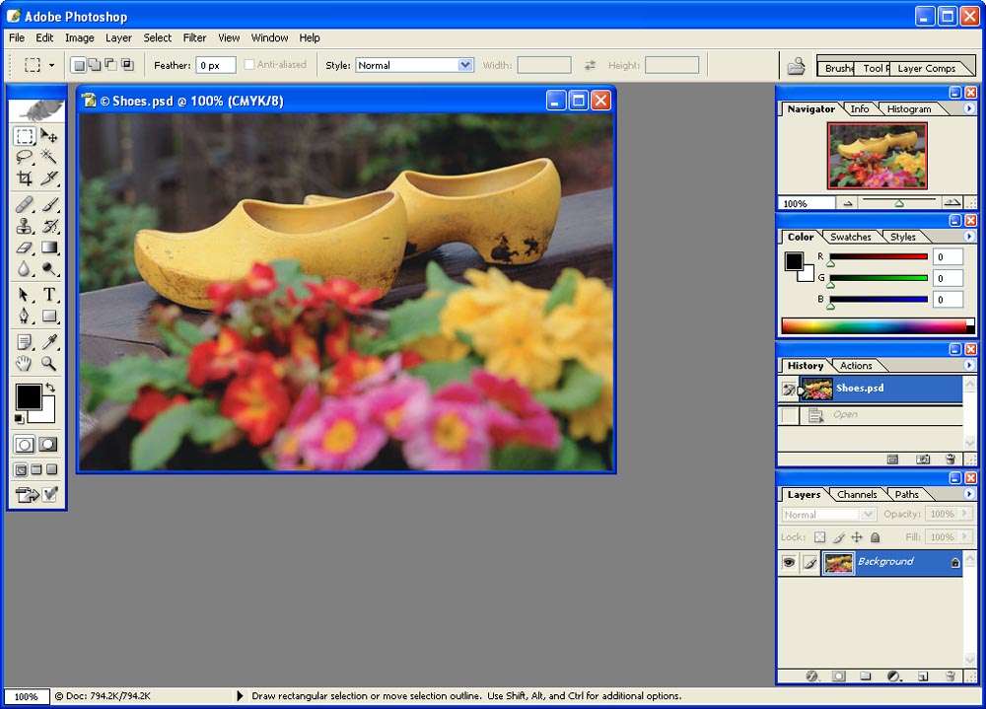Image resolution: width=986 pixels, height=709 pixels.
Task: Switch to Full Screen Mode with Menu Bar
Action: 36,469
